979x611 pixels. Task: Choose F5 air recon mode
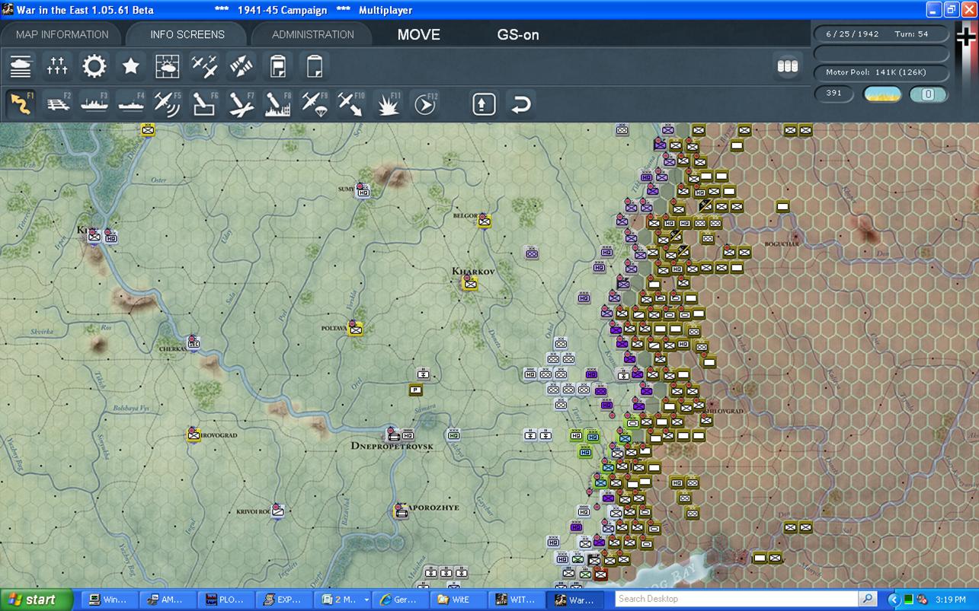point(167,104)
